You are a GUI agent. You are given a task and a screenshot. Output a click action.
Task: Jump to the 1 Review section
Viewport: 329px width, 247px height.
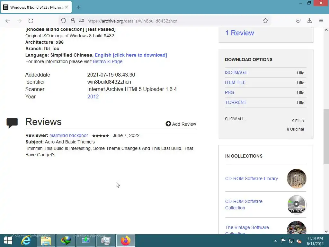tap(240, 33)
